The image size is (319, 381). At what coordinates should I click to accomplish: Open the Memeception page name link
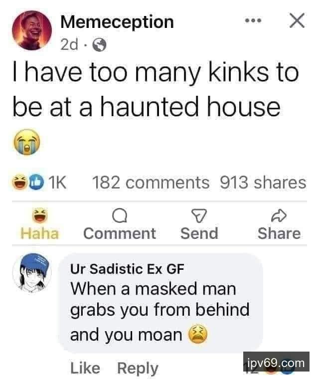pyautogui.click(x=117, y=22)
